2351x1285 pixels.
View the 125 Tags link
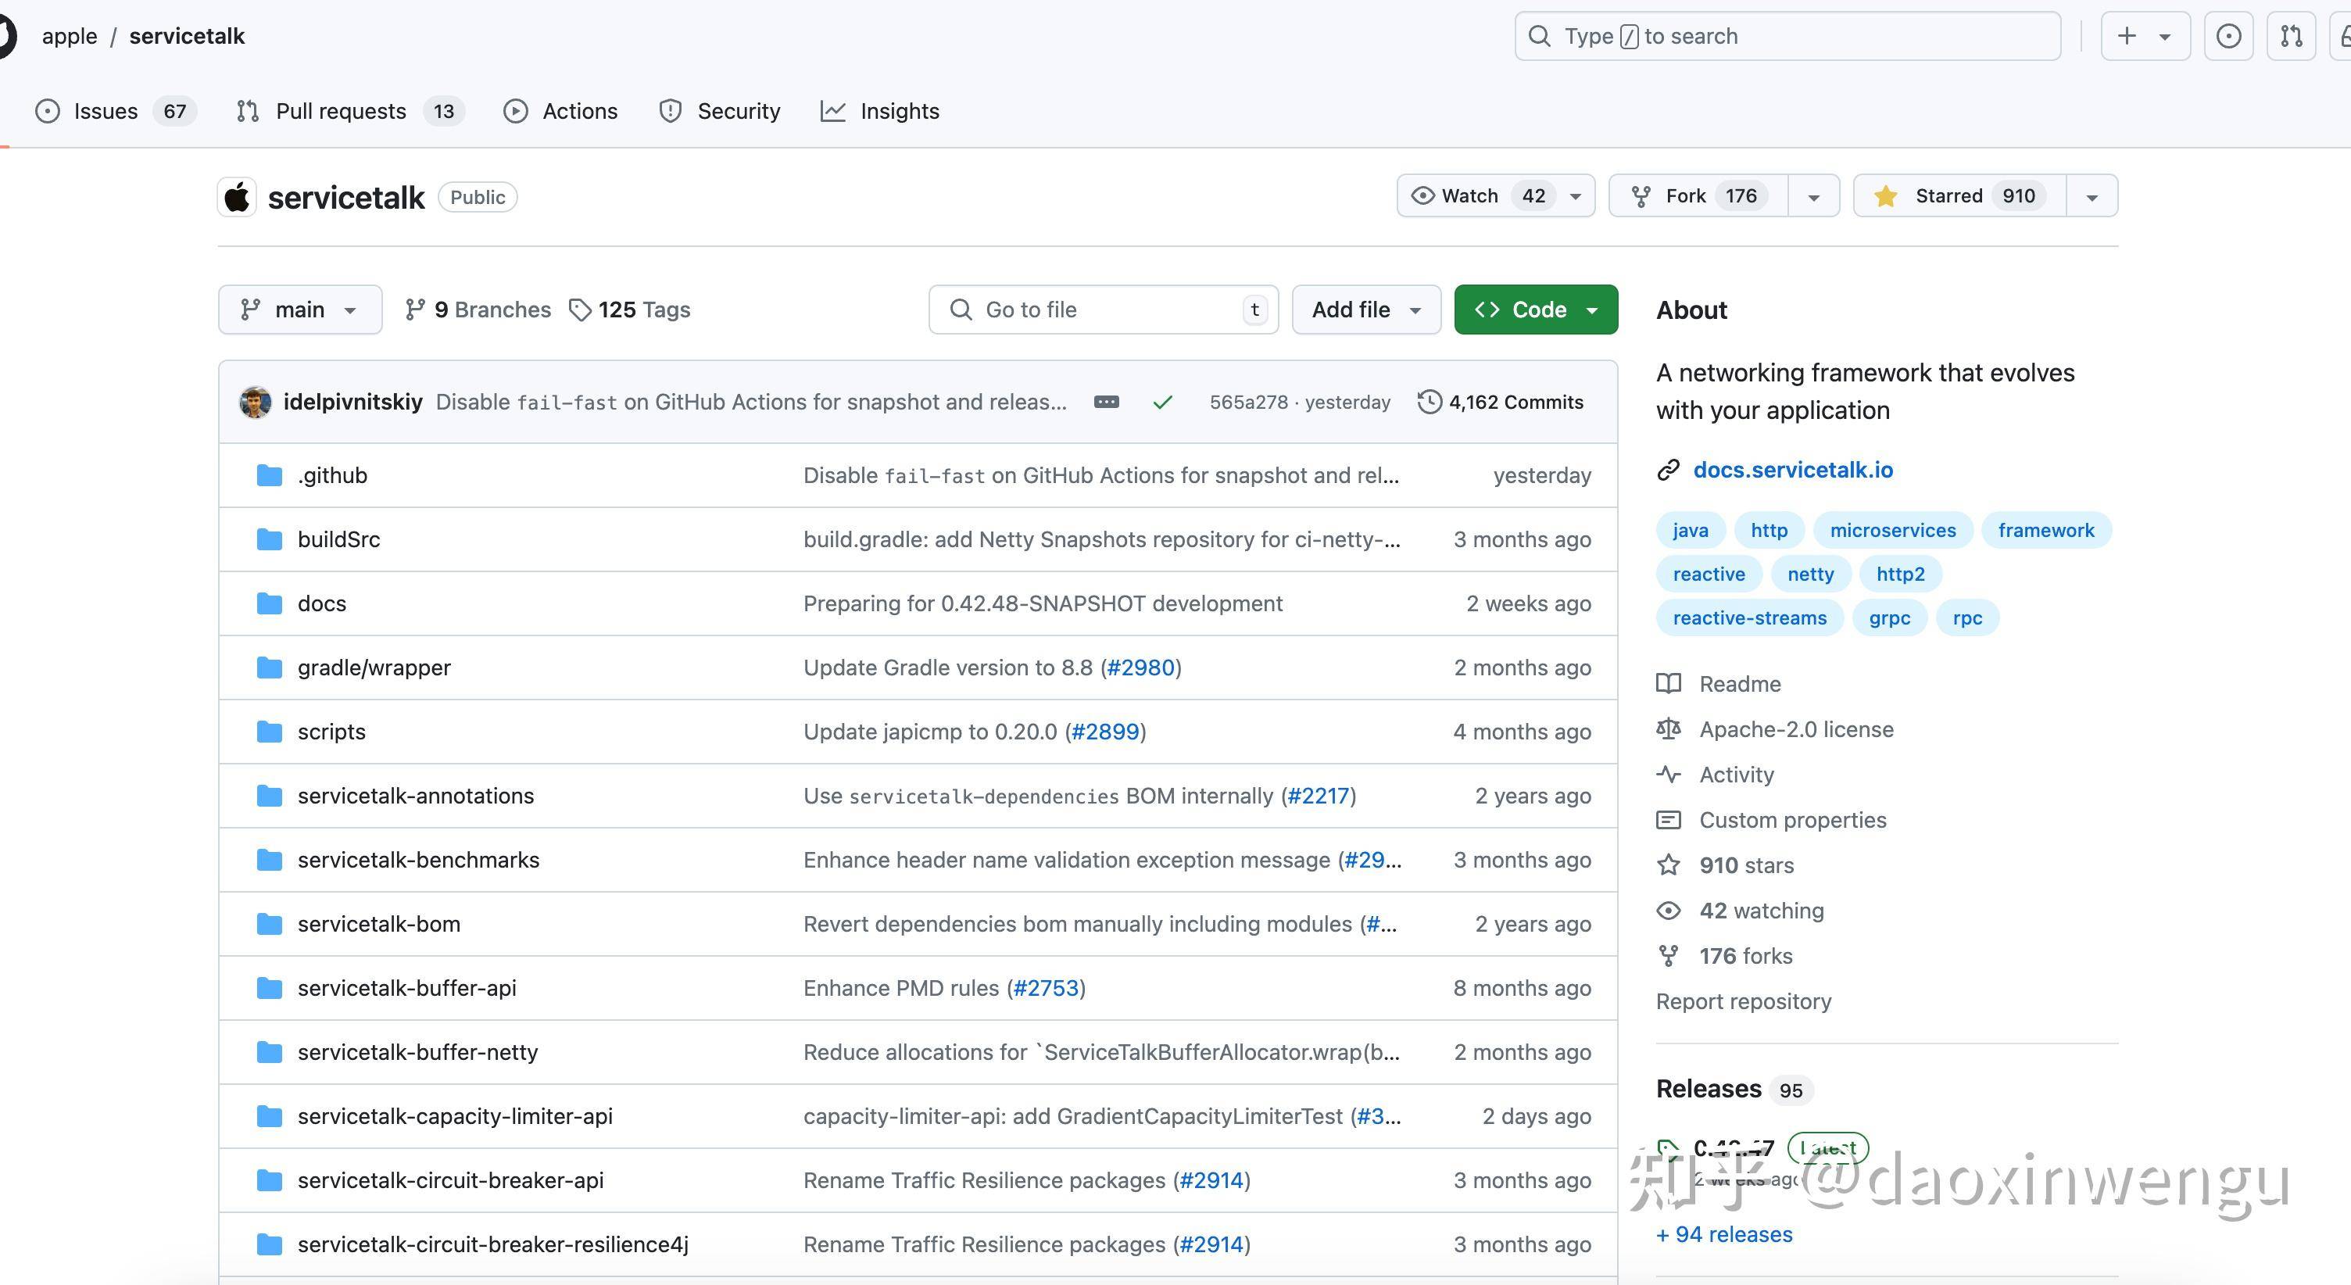point(629,310)
